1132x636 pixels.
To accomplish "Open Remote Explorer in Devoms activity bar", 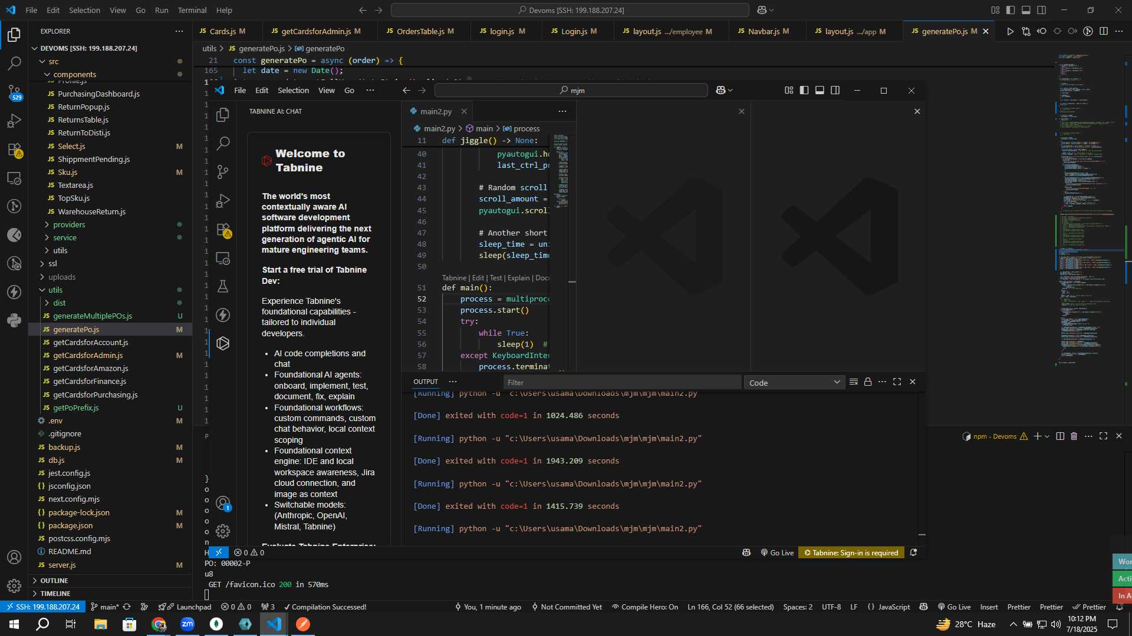I will (x=14, y=178).
